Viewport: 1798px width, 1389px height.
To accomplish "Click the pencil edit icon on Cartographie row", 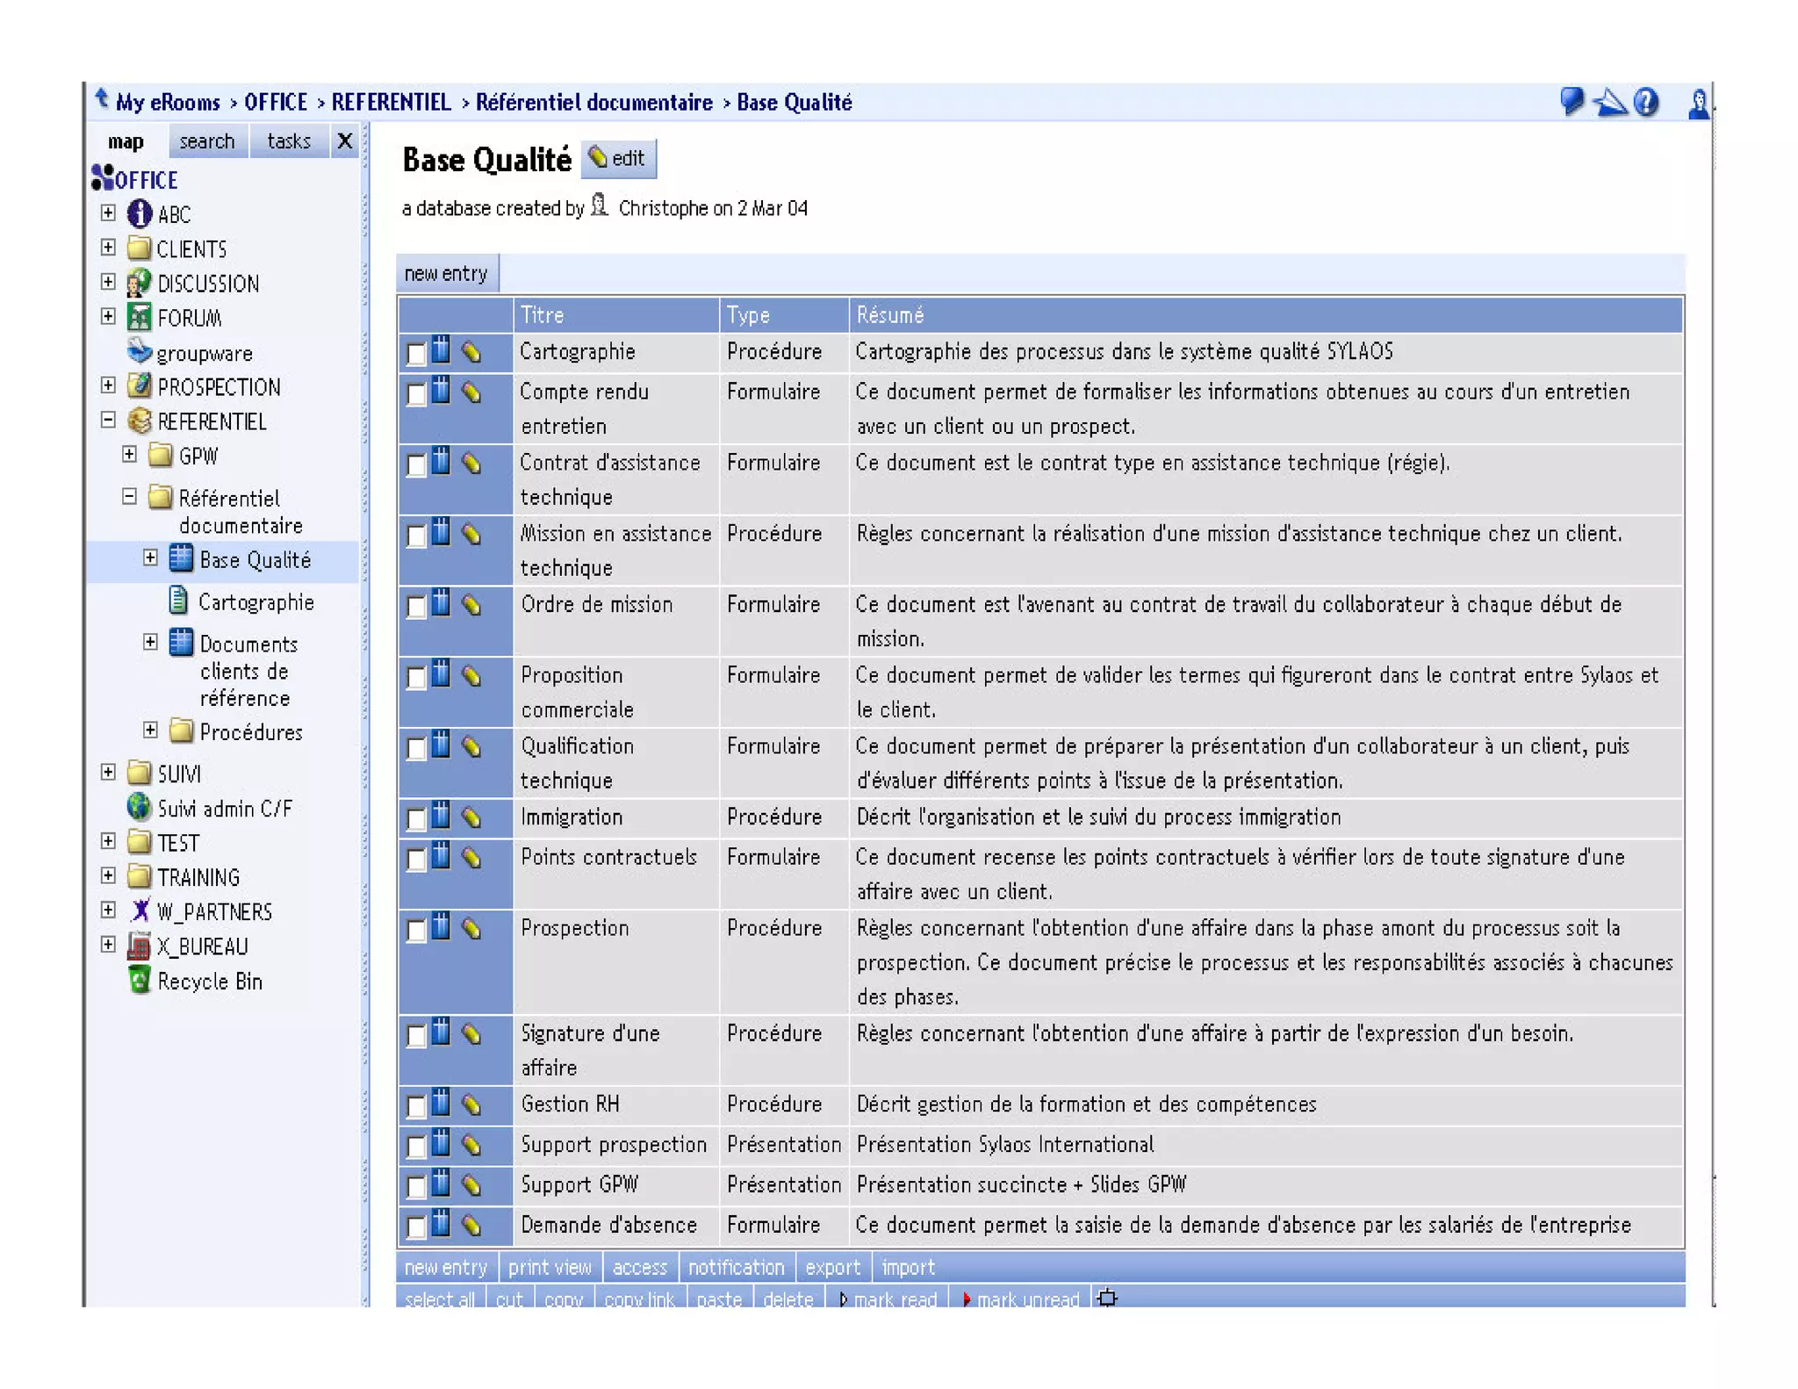I will point(471,353).
